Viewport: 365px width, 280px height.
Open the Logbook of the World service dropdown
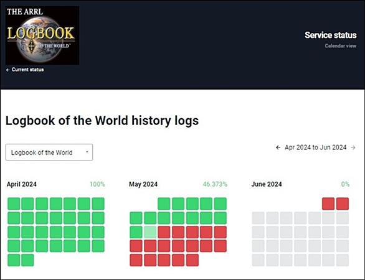(49, 152)
